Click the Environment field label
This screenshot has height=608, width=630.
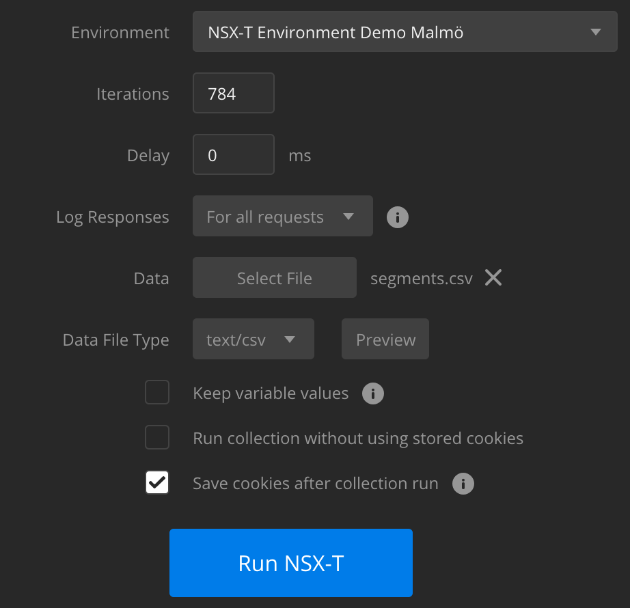[x=120, y=32]
